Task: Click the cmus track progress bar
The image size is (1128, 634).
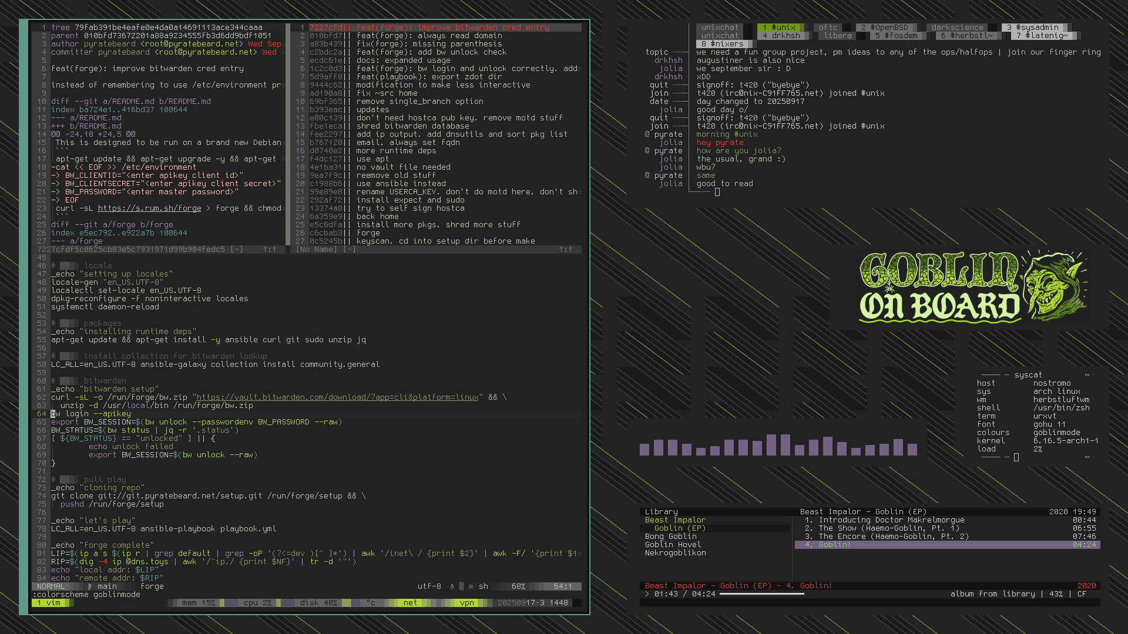Action: click(761, 594)
